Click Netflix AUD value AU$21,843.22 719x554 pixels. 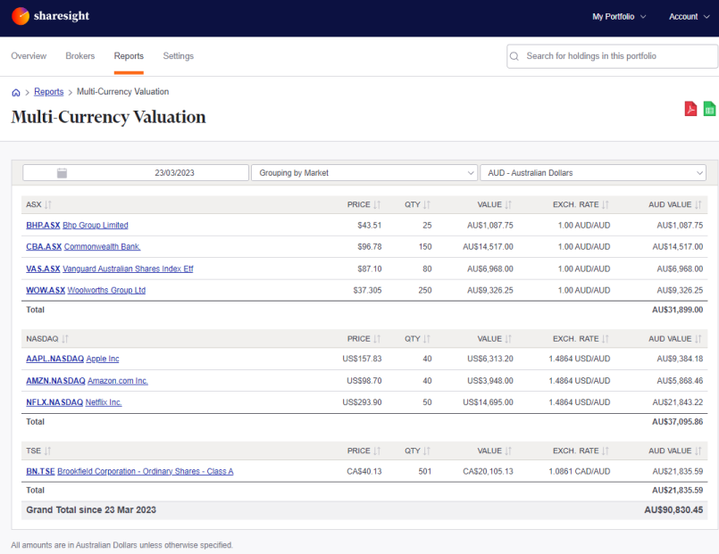[678, 402]
